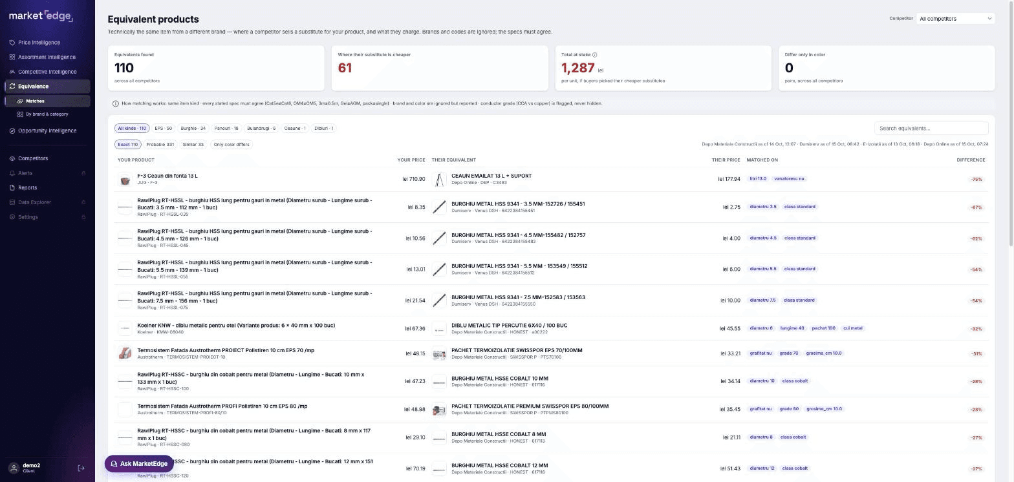Click the Settings gear icon
This screenshot has height=482, width=1014.
pyautogui.click(x=12, y=217)
